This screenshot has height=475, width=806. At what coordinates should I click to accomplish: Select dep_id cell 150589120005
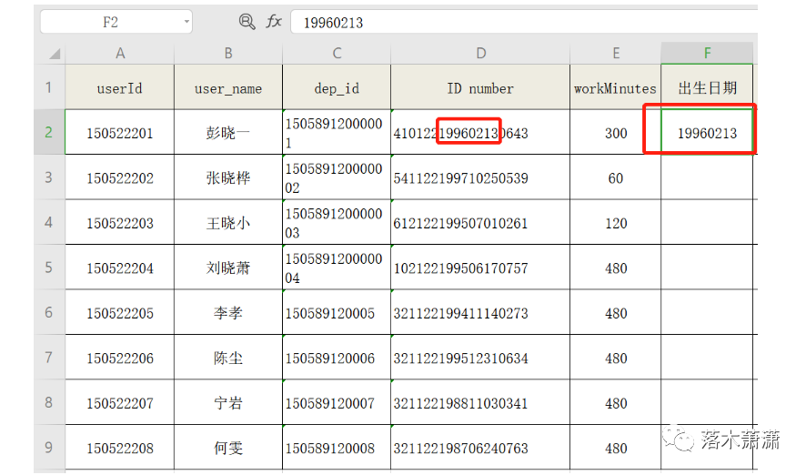pos(337,312)
